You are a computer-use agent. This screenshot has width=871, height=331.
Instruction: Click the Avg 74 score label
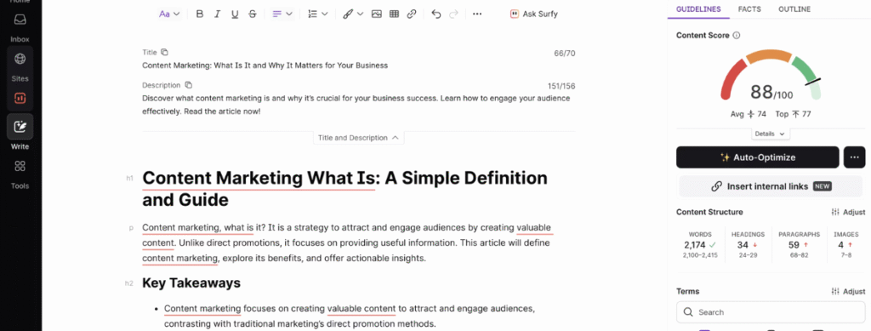749,114
